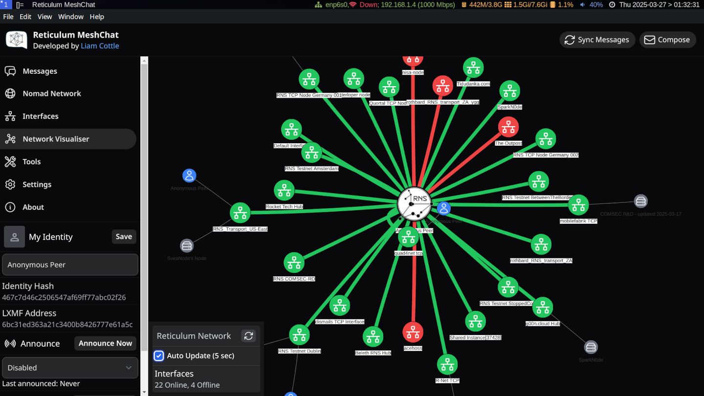The width and height of the screenshot is (704, 396).
Task: Select the mobilefabrik TCP node
Action: click(578, 205)
